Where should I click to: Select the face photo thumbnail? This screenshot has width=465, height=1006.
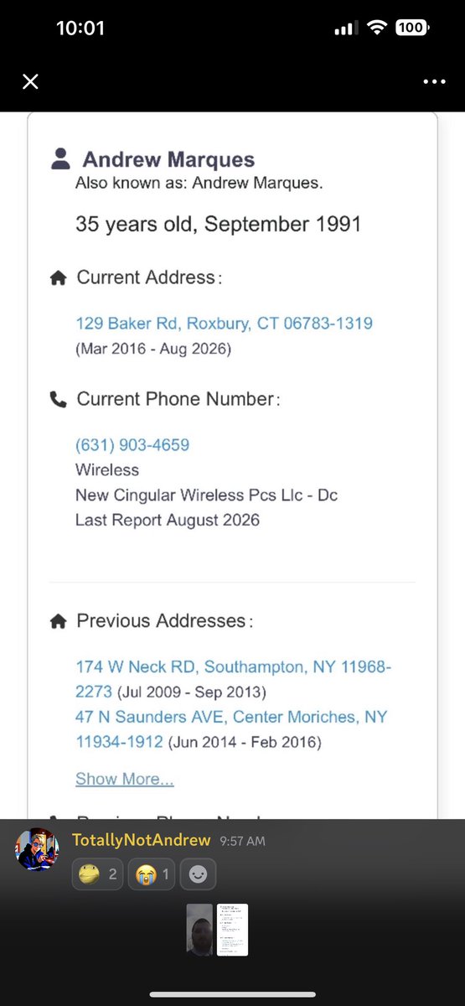pyautogui.click(x=199, y=930)
